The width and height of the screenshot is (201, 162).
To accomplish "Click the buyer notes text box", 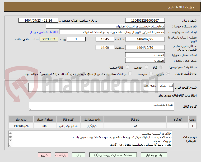I will (90, 139).
